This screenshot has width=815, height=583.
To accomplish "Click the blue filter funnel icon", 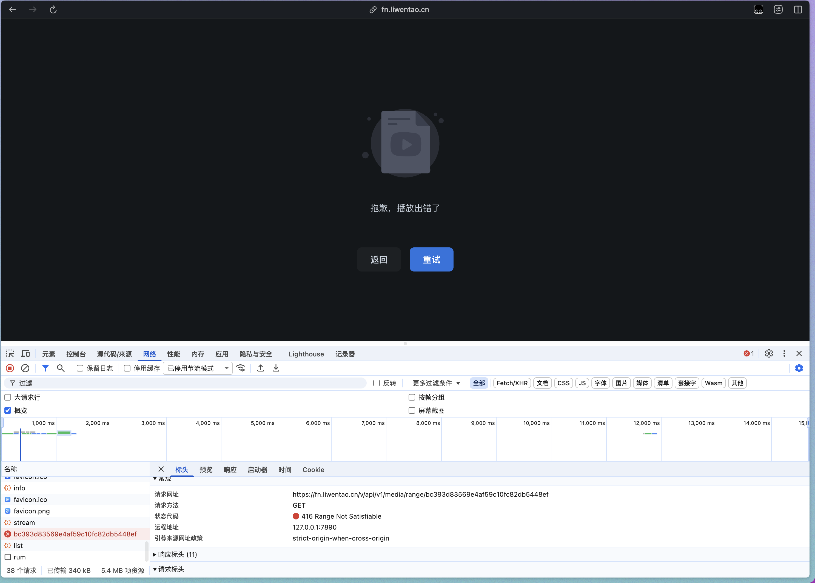I will point(45,368).
